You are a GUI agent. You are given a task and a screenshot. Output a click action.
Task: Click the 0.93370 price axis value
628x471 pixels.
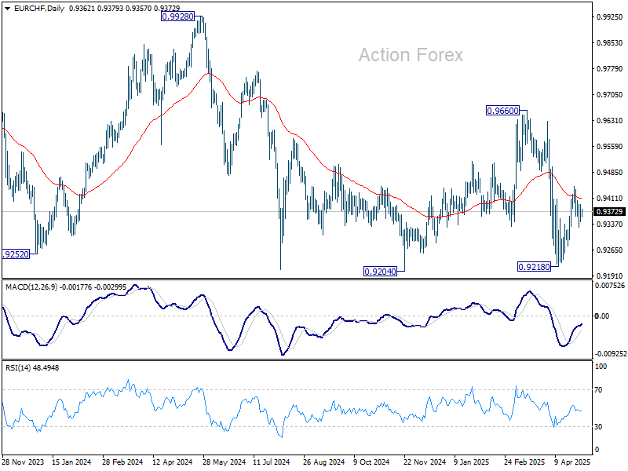tap(610, 225)
